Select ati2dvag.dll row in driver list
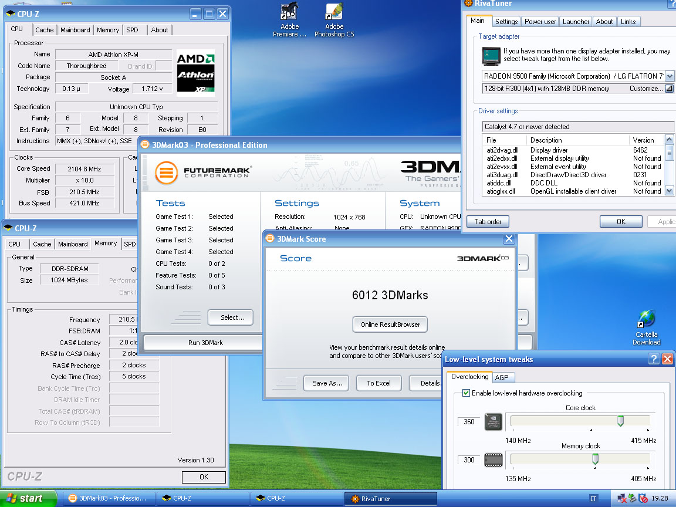 tap(573, 150)
